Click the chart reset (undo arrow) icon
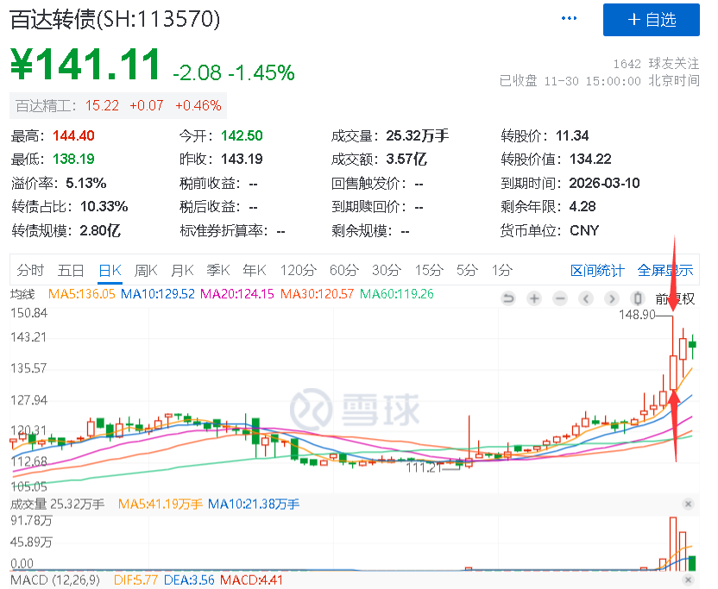This screenshot has width=718, height=589. (x=508, y=299)
